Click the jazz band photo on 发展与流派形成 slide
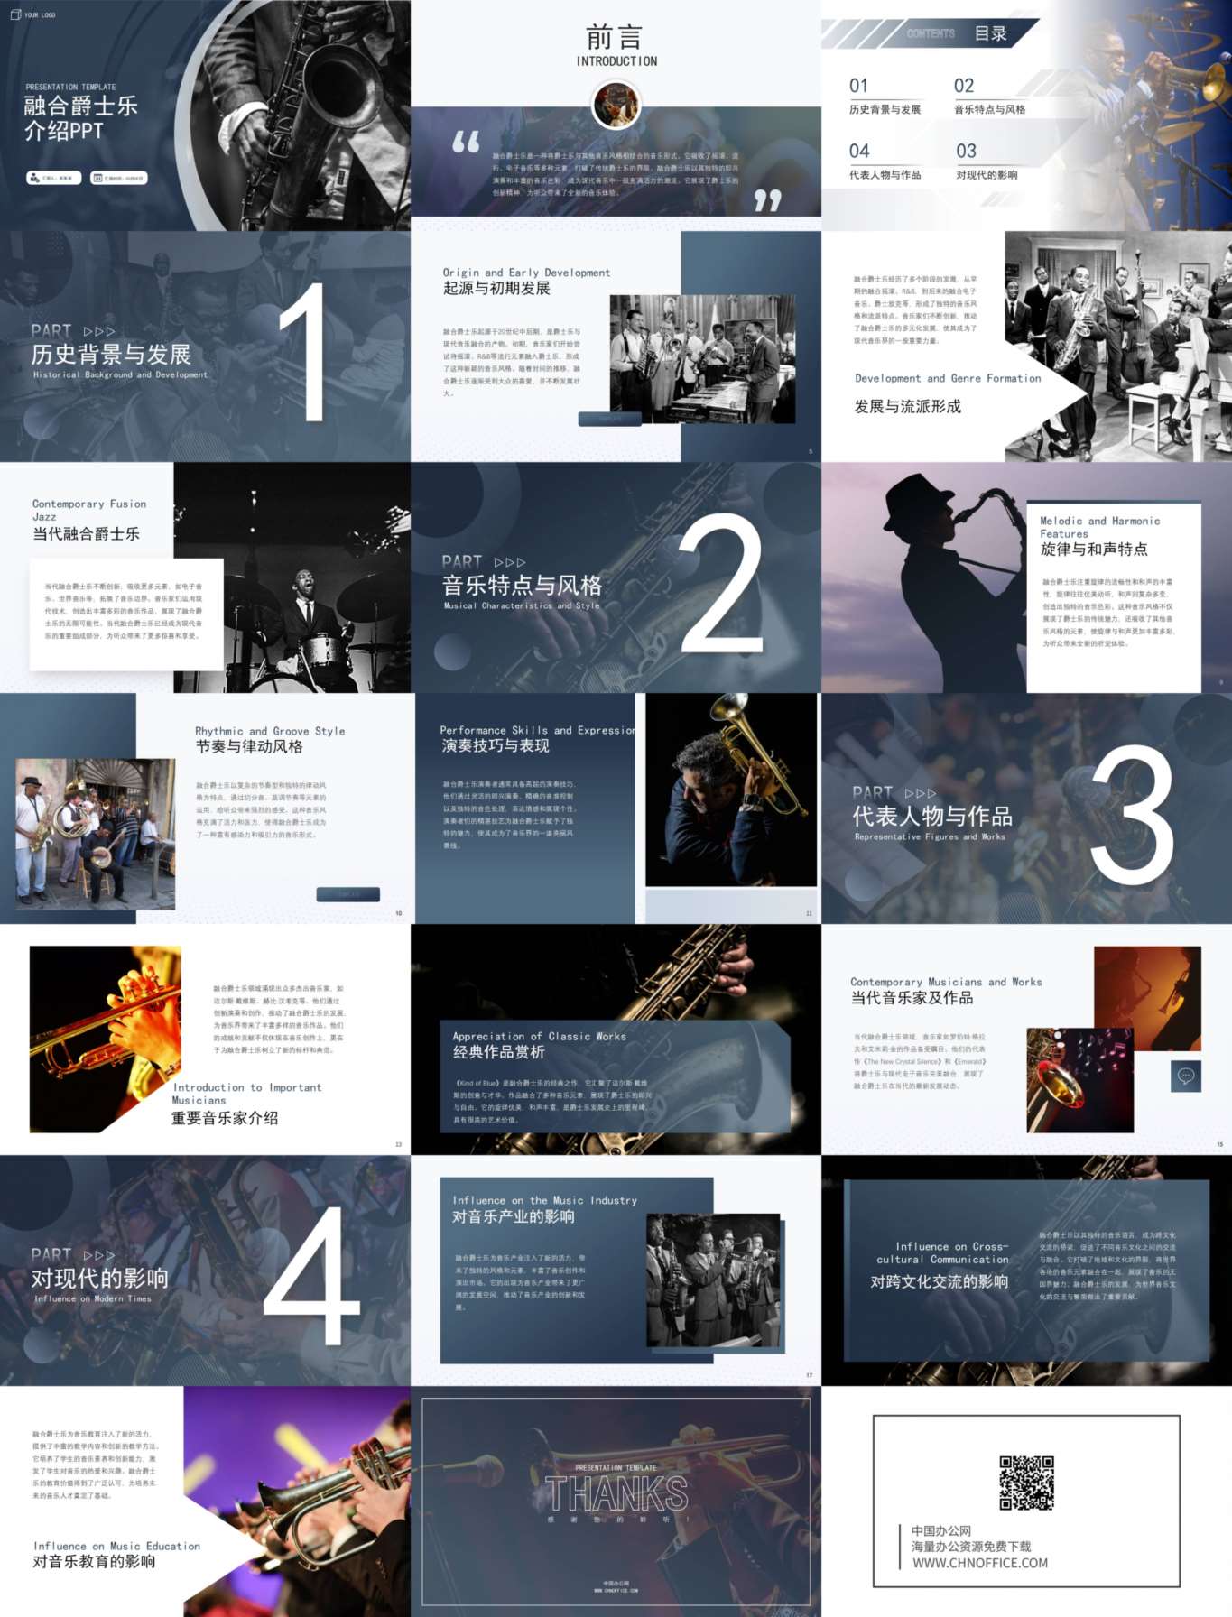This screenshot has width=1232, height=1617. point(1118,346)
